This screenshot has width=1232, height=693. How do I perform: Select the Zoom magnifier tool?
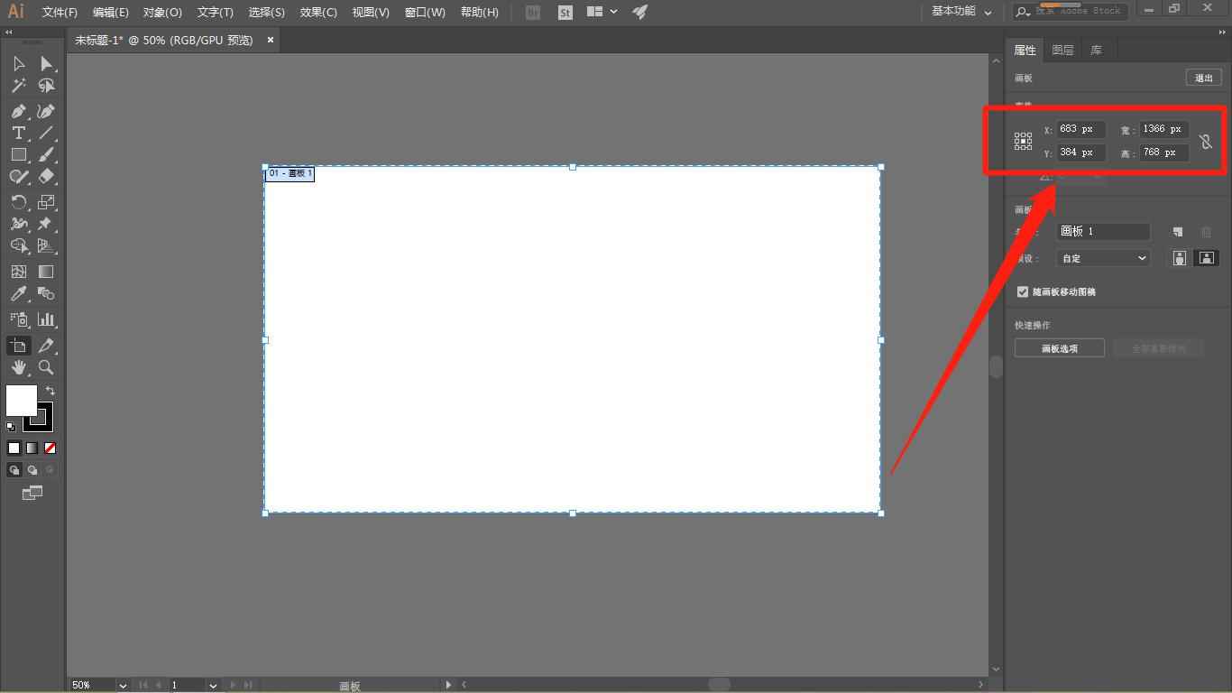point(46,367)
